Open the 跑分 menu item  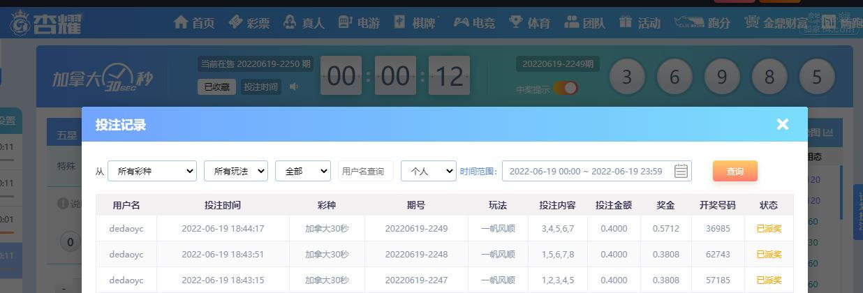[x=702, y=22]
